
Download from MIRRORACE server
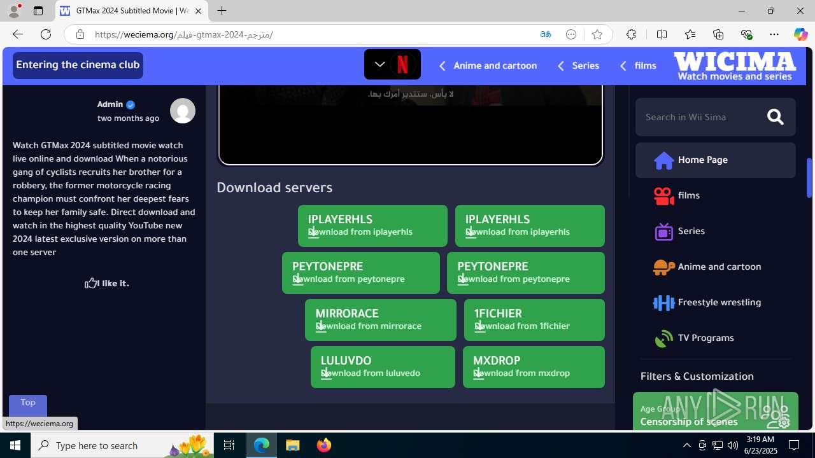(x=381, y=319)
